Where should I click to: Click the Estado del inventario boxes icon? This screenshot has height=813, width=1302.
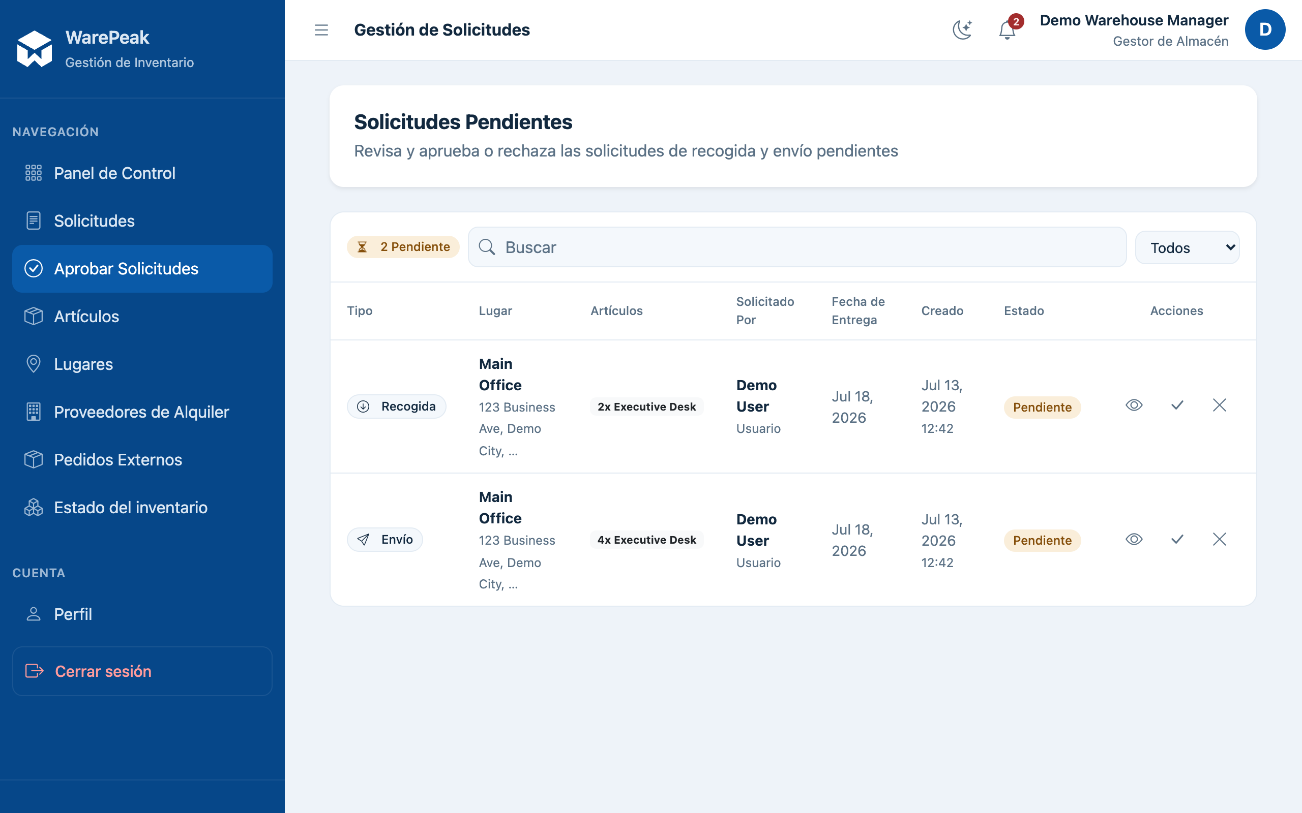click(x=34, y=508)
